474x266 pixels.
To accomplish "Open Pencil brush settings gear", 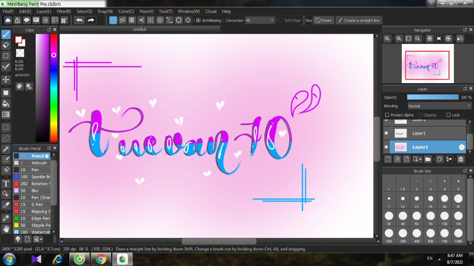I will click(x=47, y=156).
